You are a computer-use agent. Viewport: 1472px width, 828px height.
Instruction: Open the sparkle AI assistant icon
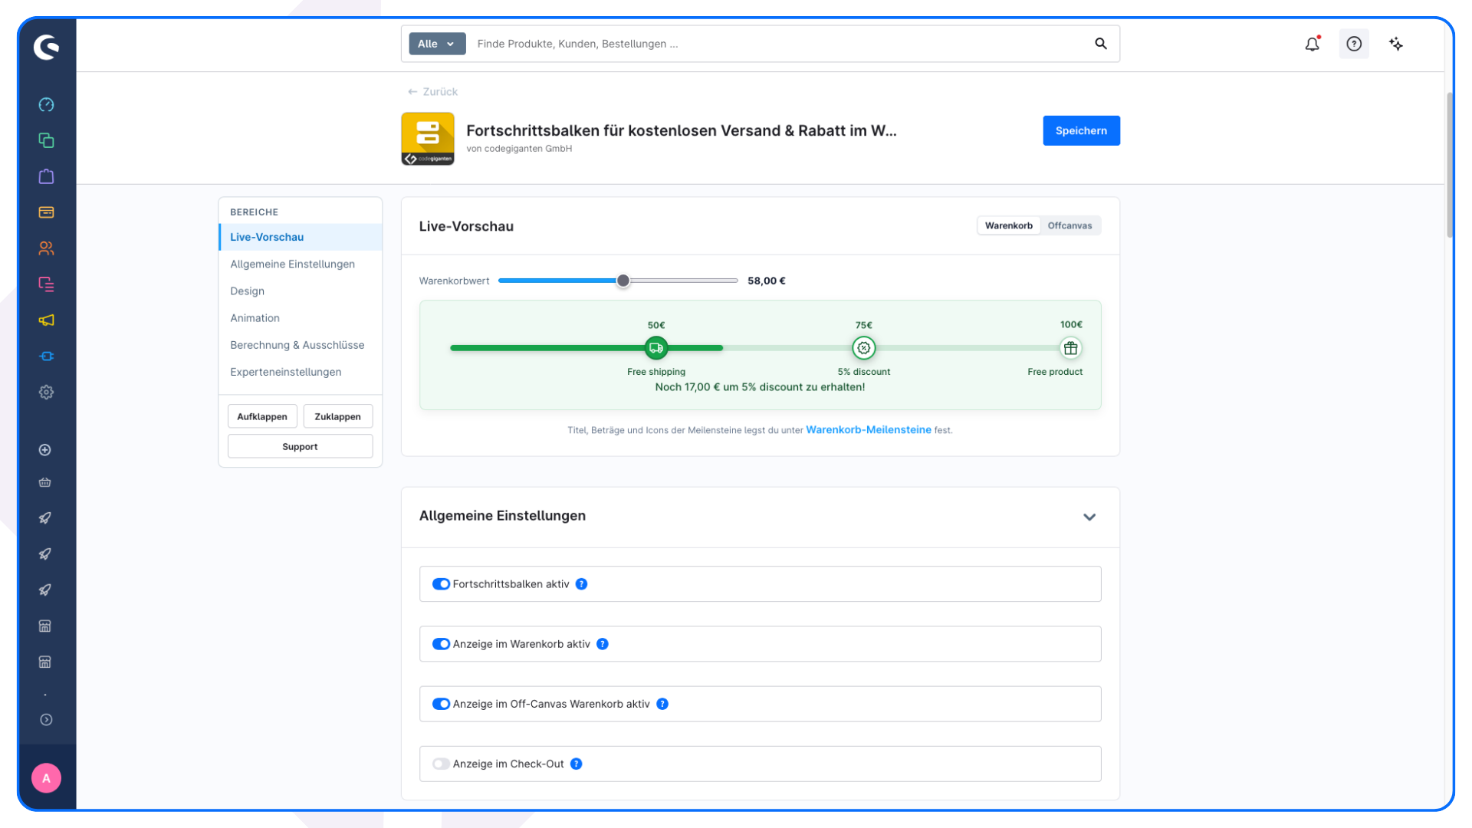[1396, 44]
